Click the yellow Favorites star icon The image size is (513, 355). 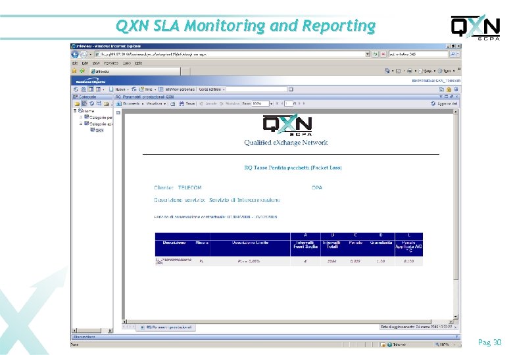tap(74, 70)
